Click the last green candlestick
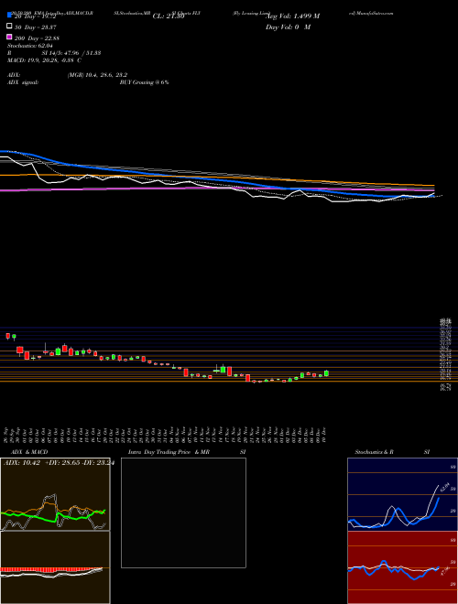The image size is (458, 604). coord(326,372)
